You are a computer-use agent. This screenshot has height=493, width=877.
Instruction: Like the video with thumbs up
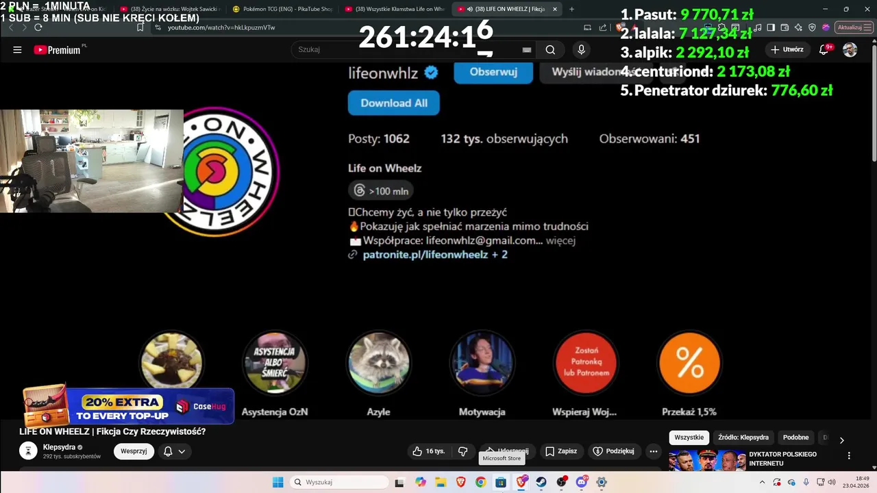(428, 451)
